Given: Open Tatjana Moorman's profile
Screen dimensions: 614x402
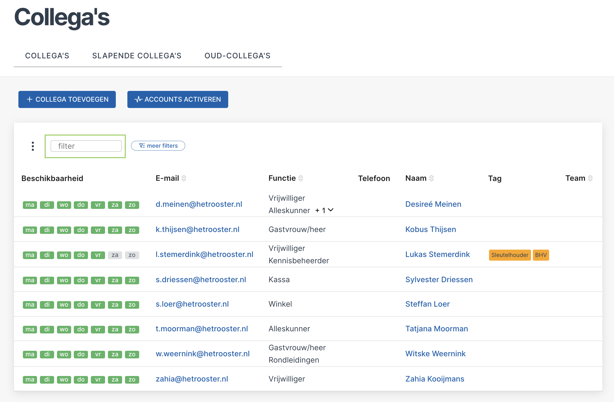Looking at the screenshot, I should [437, 329].
